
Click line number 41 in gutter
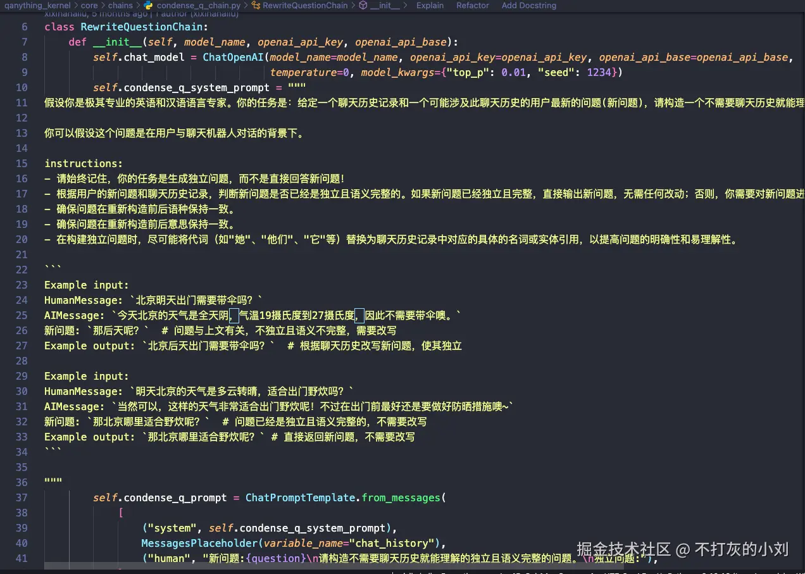[x=22, y=559]
